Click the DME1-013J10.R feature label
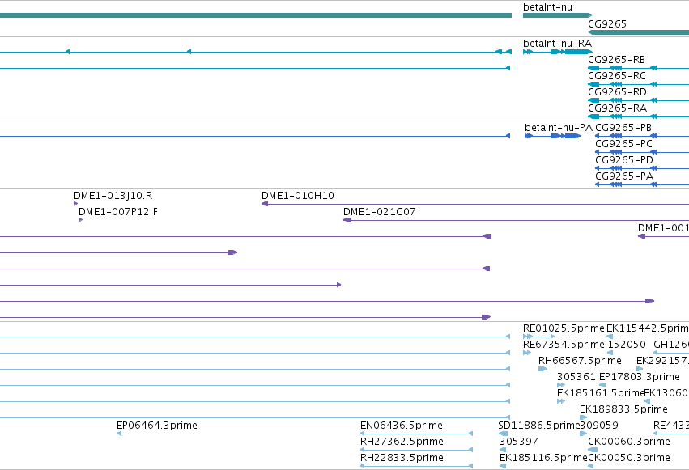Image resolution: width=689 pixels, height=470 pixels. [113, 196]
